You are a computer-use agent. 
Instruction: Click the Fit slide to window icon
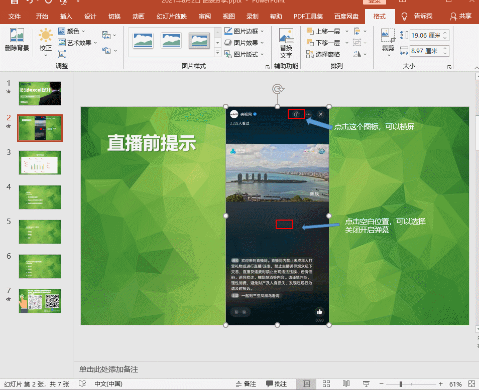point(472,384)
